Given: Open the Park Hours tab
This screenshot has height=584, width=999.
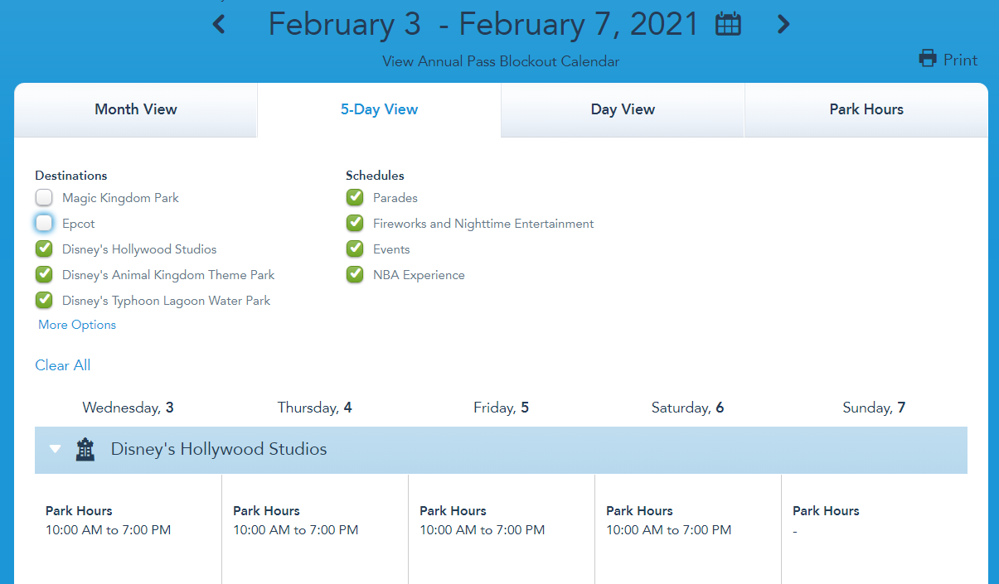Looking at the screenshot, I should (866, 109).
